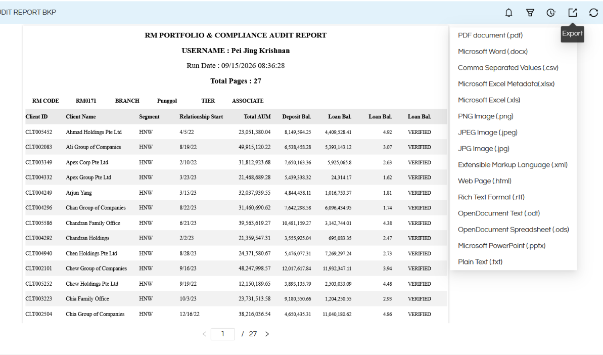Choose JPG Image (.jpg) format
Image resolution: width=603 pixels, height=355 pixels.
coord(483,149)
